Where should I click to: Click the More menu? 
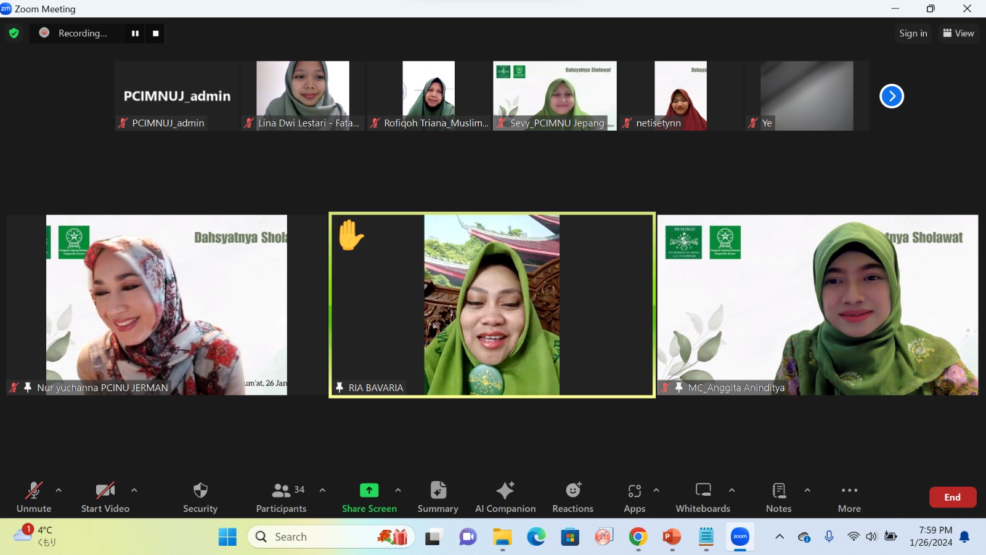pos(849,496)
